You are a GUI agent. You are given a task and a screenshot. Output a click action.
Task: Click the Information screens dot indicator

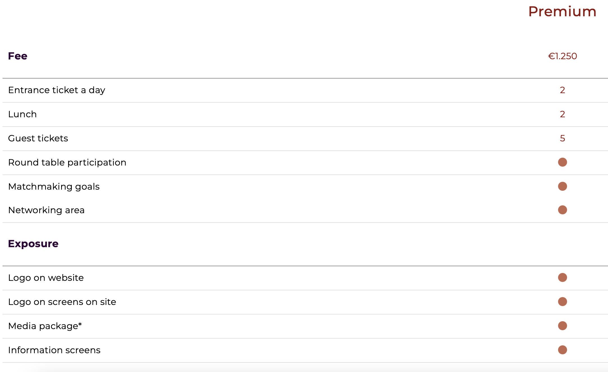point(562,350)
